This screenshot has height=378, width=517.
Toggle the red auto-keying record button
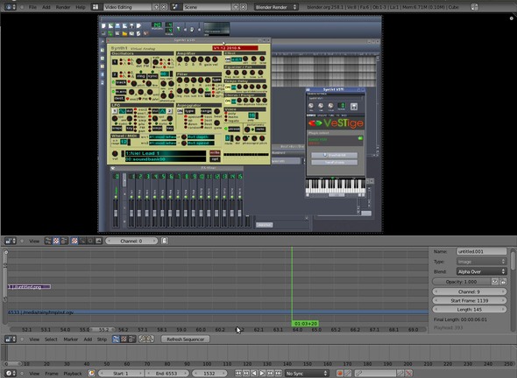pos(340,374)
